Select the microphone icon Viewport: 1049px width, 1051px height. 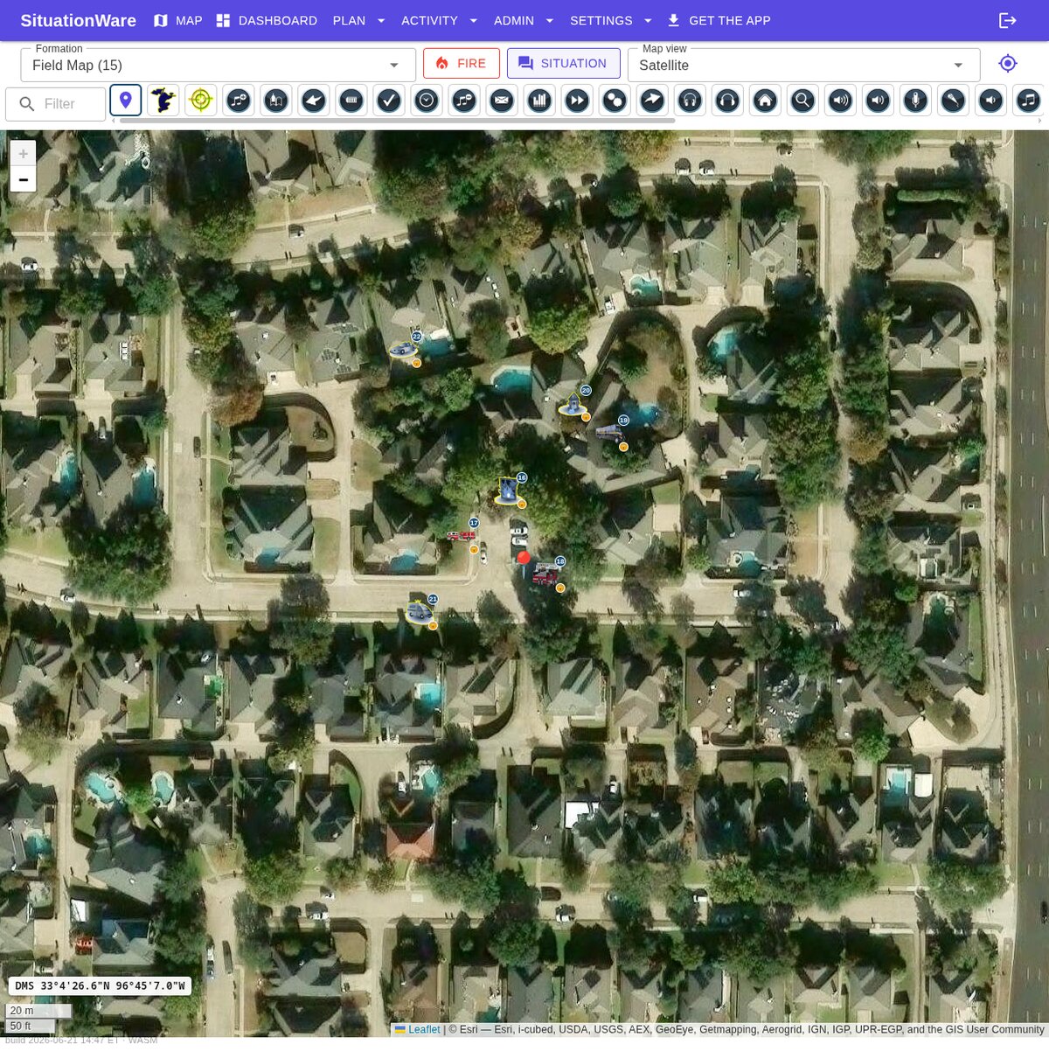pos(915,101)
